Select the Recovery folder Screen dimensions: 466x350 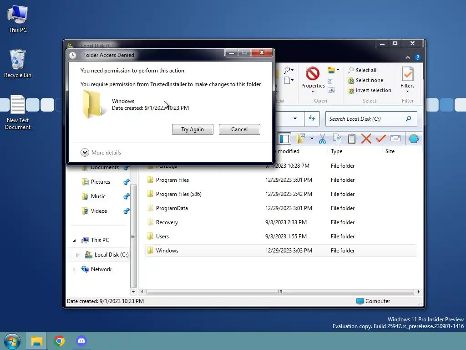click(281, 222)
